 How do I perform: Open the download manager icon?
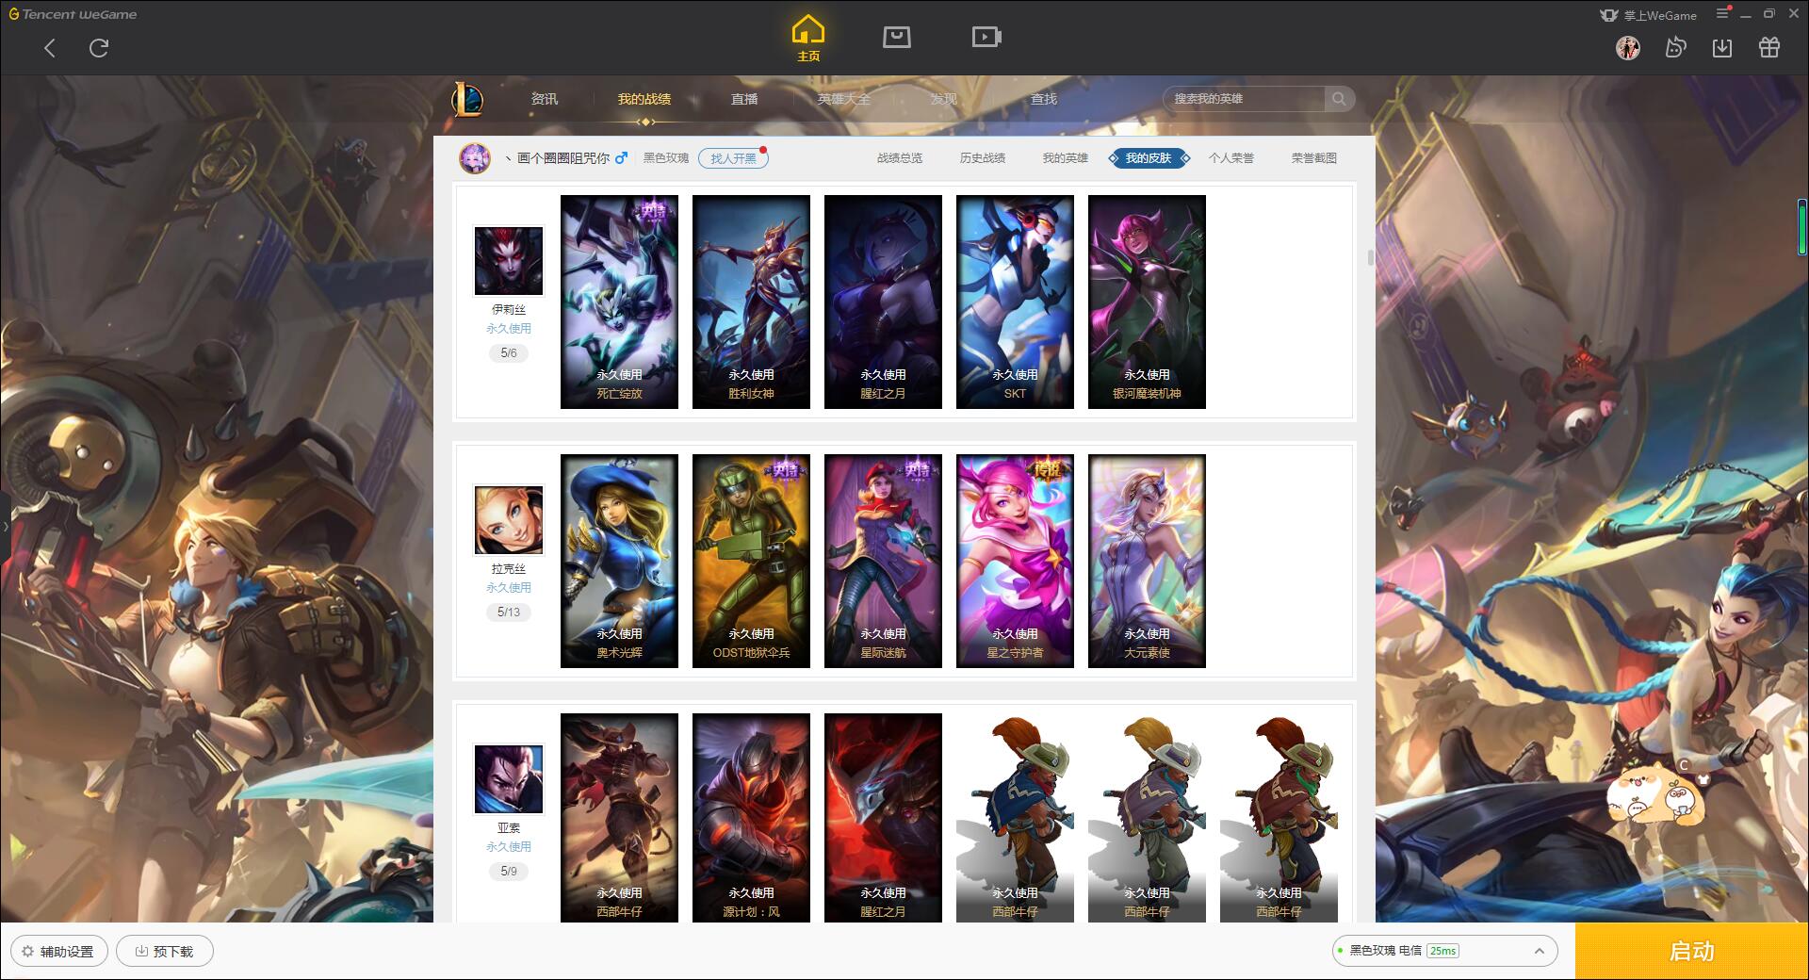(x=1722, y=47)
